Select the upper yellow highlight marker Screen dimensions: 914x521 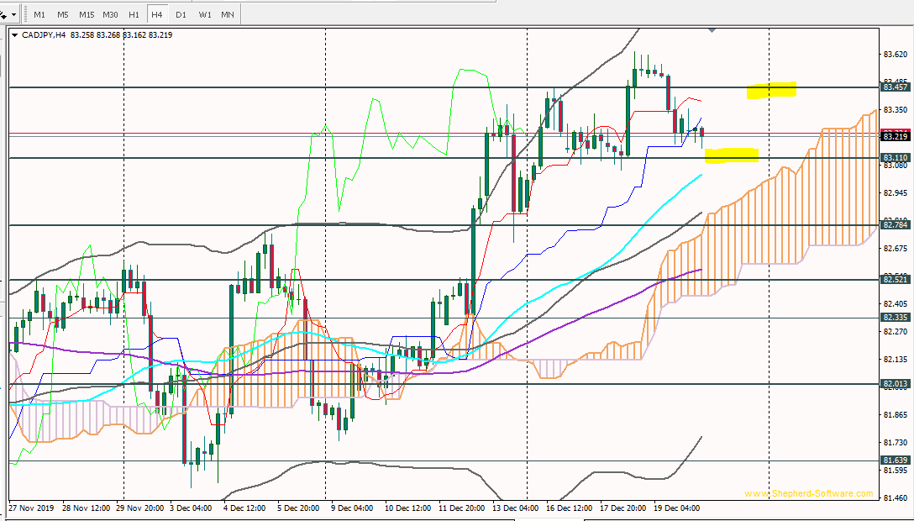pos(771,90)
